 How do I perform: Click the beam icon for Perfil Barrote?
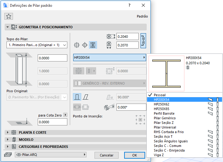[x=210, y=113]
